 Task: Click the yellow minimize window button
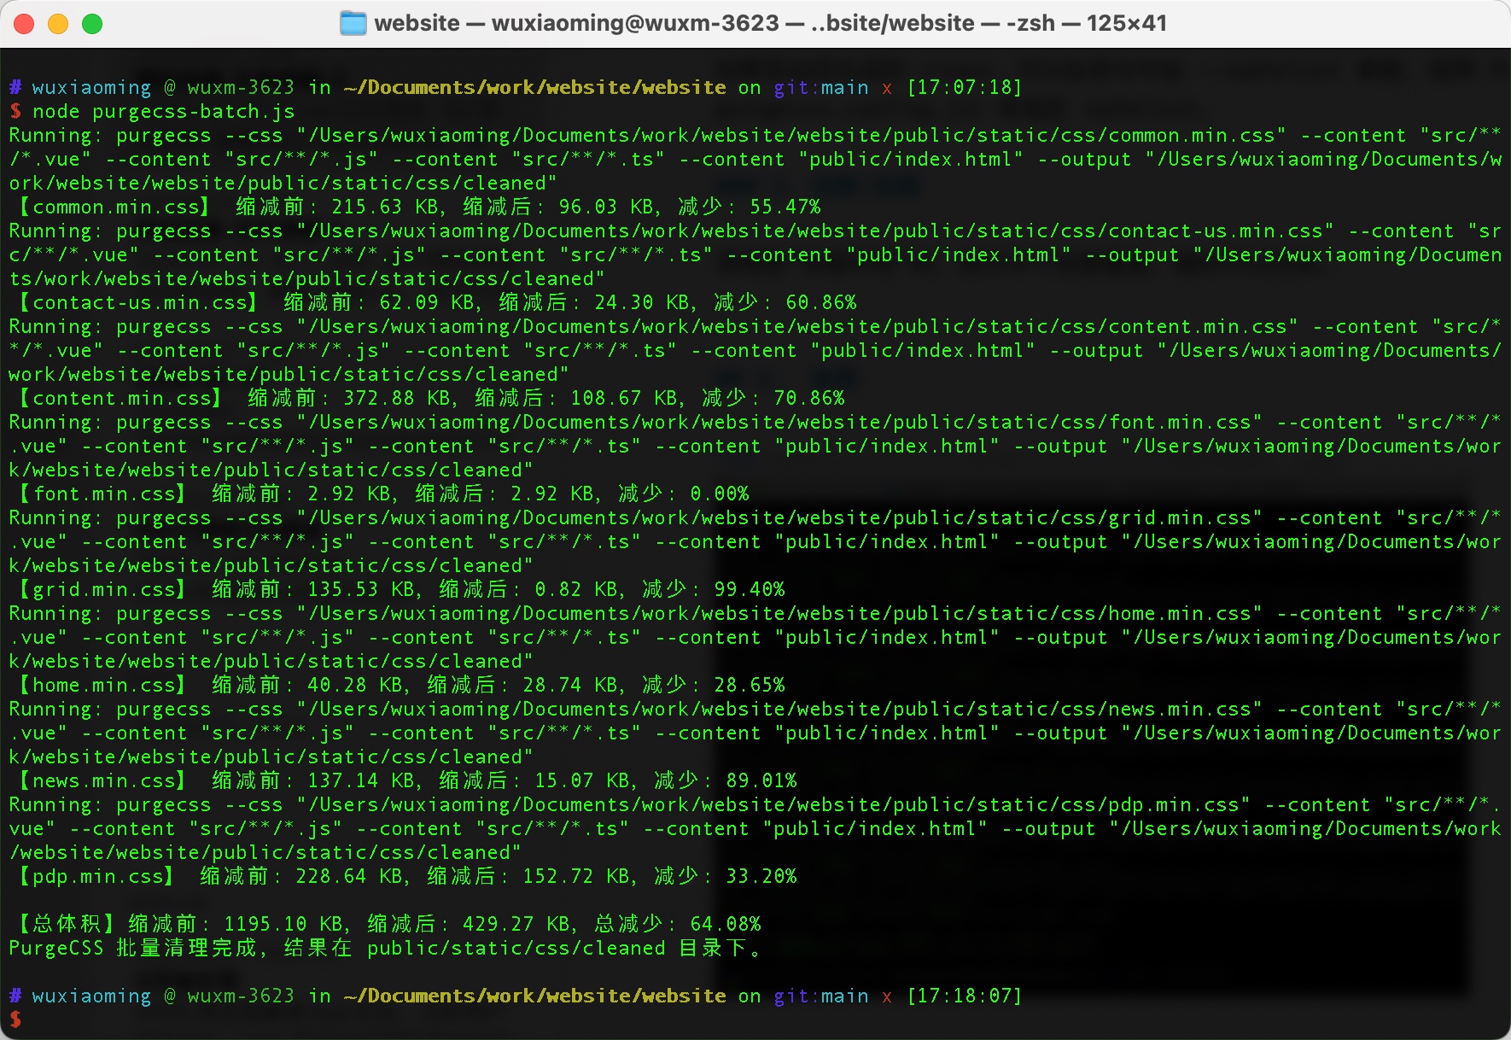pyautogui.click(x=58, y=24)
